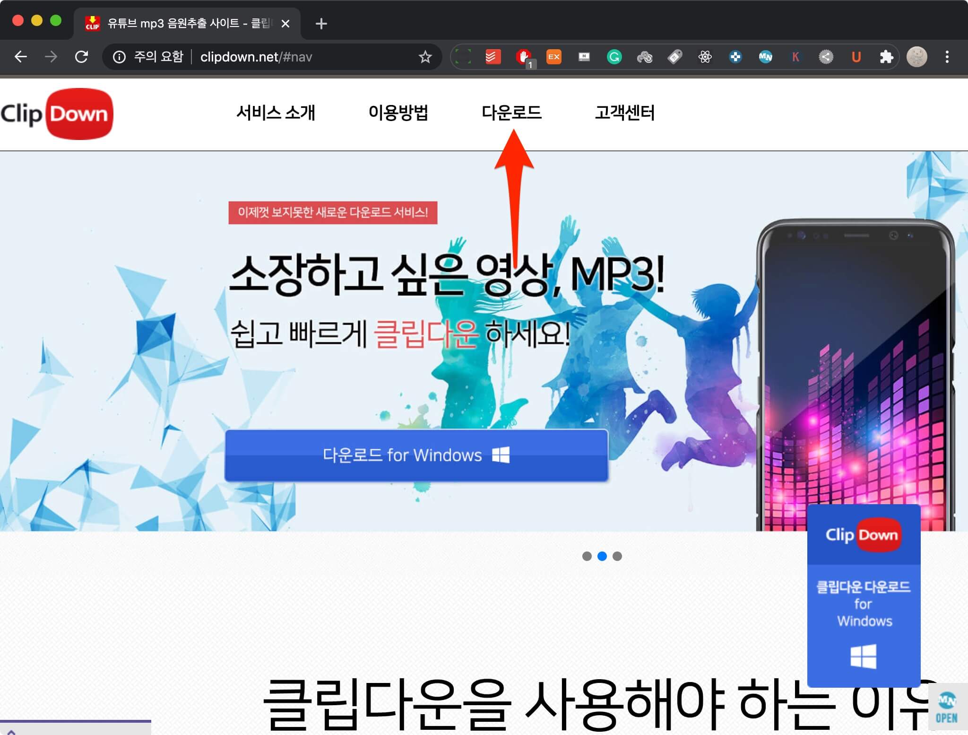Switch to the third carousel slide dot

click(x=617, y=556)
